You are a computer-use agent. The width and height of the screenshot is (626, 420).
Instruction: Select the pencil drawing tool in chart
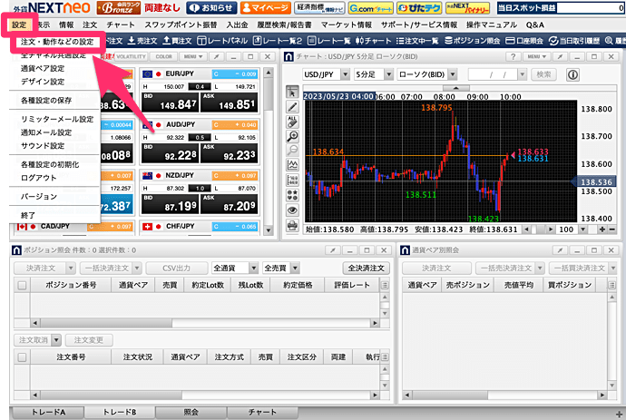tap(292, 107)
